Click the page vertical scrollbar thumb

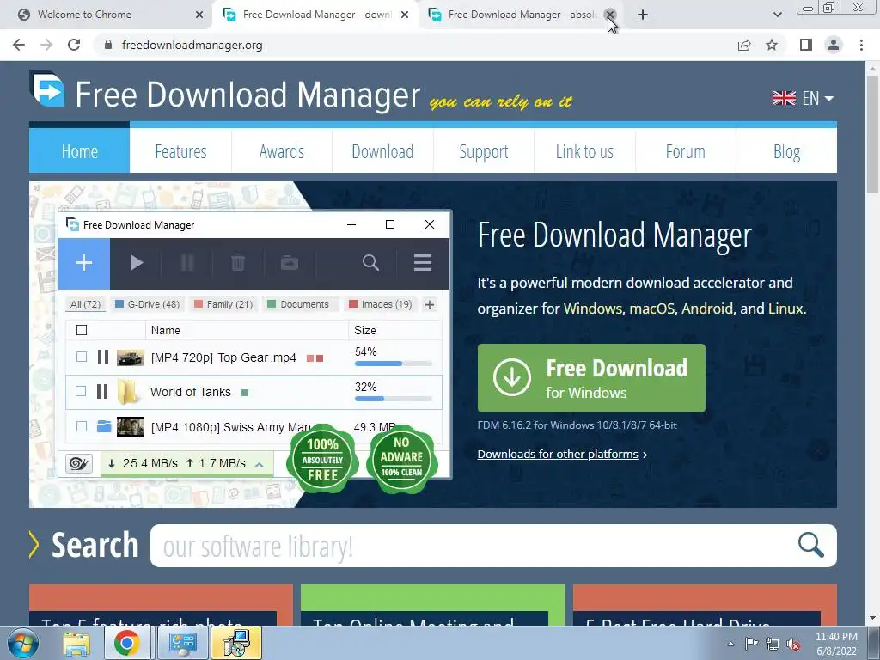click(872, 133)
